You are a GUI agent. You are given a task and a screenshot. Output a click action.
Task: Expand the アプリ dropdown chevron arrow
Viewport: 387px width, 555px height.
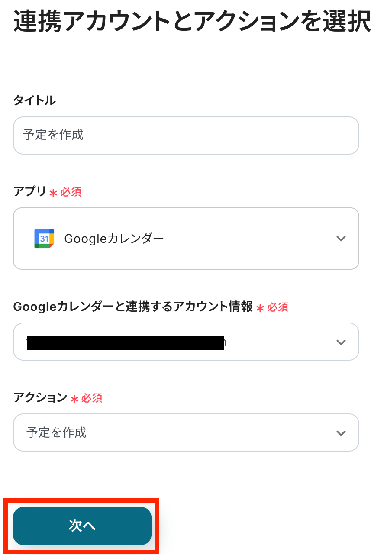tap(341, 239)
